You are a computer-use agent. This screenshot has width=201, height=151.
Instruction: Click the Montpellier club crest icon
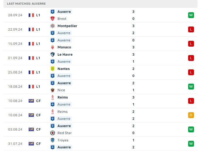coord(53,26)
